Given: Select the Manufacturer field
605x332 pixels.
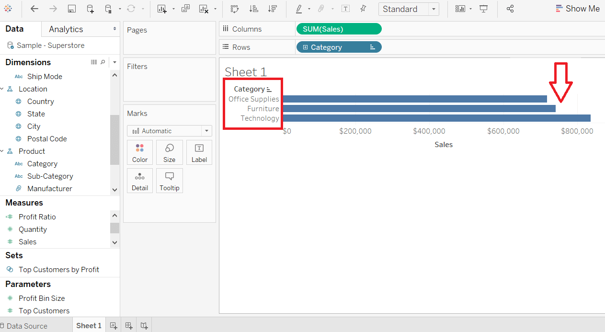Looking at the screenshot, I should pos(50,189).
